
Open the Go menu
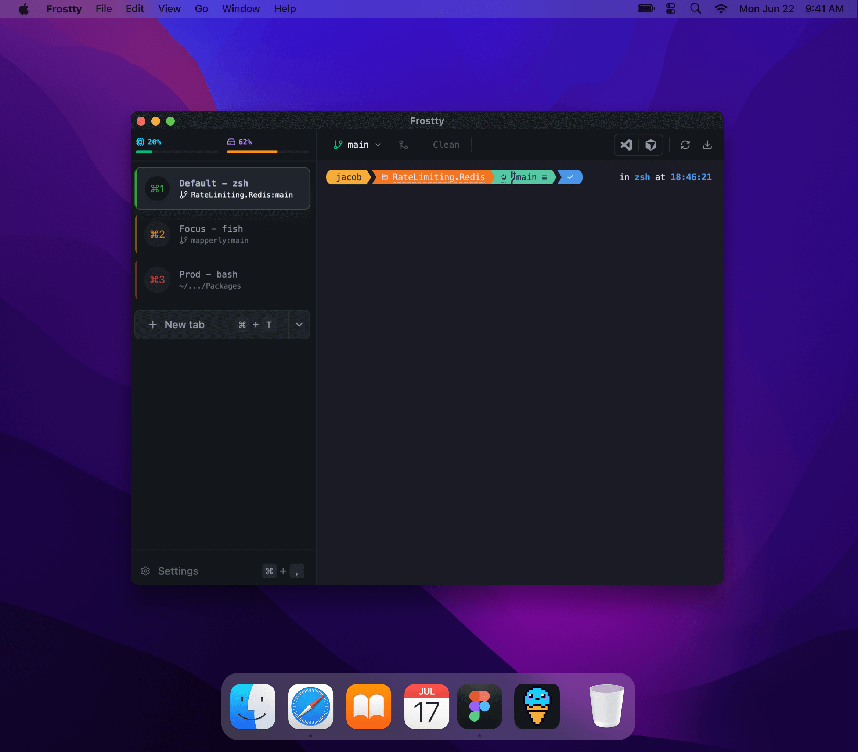[201, 9]
